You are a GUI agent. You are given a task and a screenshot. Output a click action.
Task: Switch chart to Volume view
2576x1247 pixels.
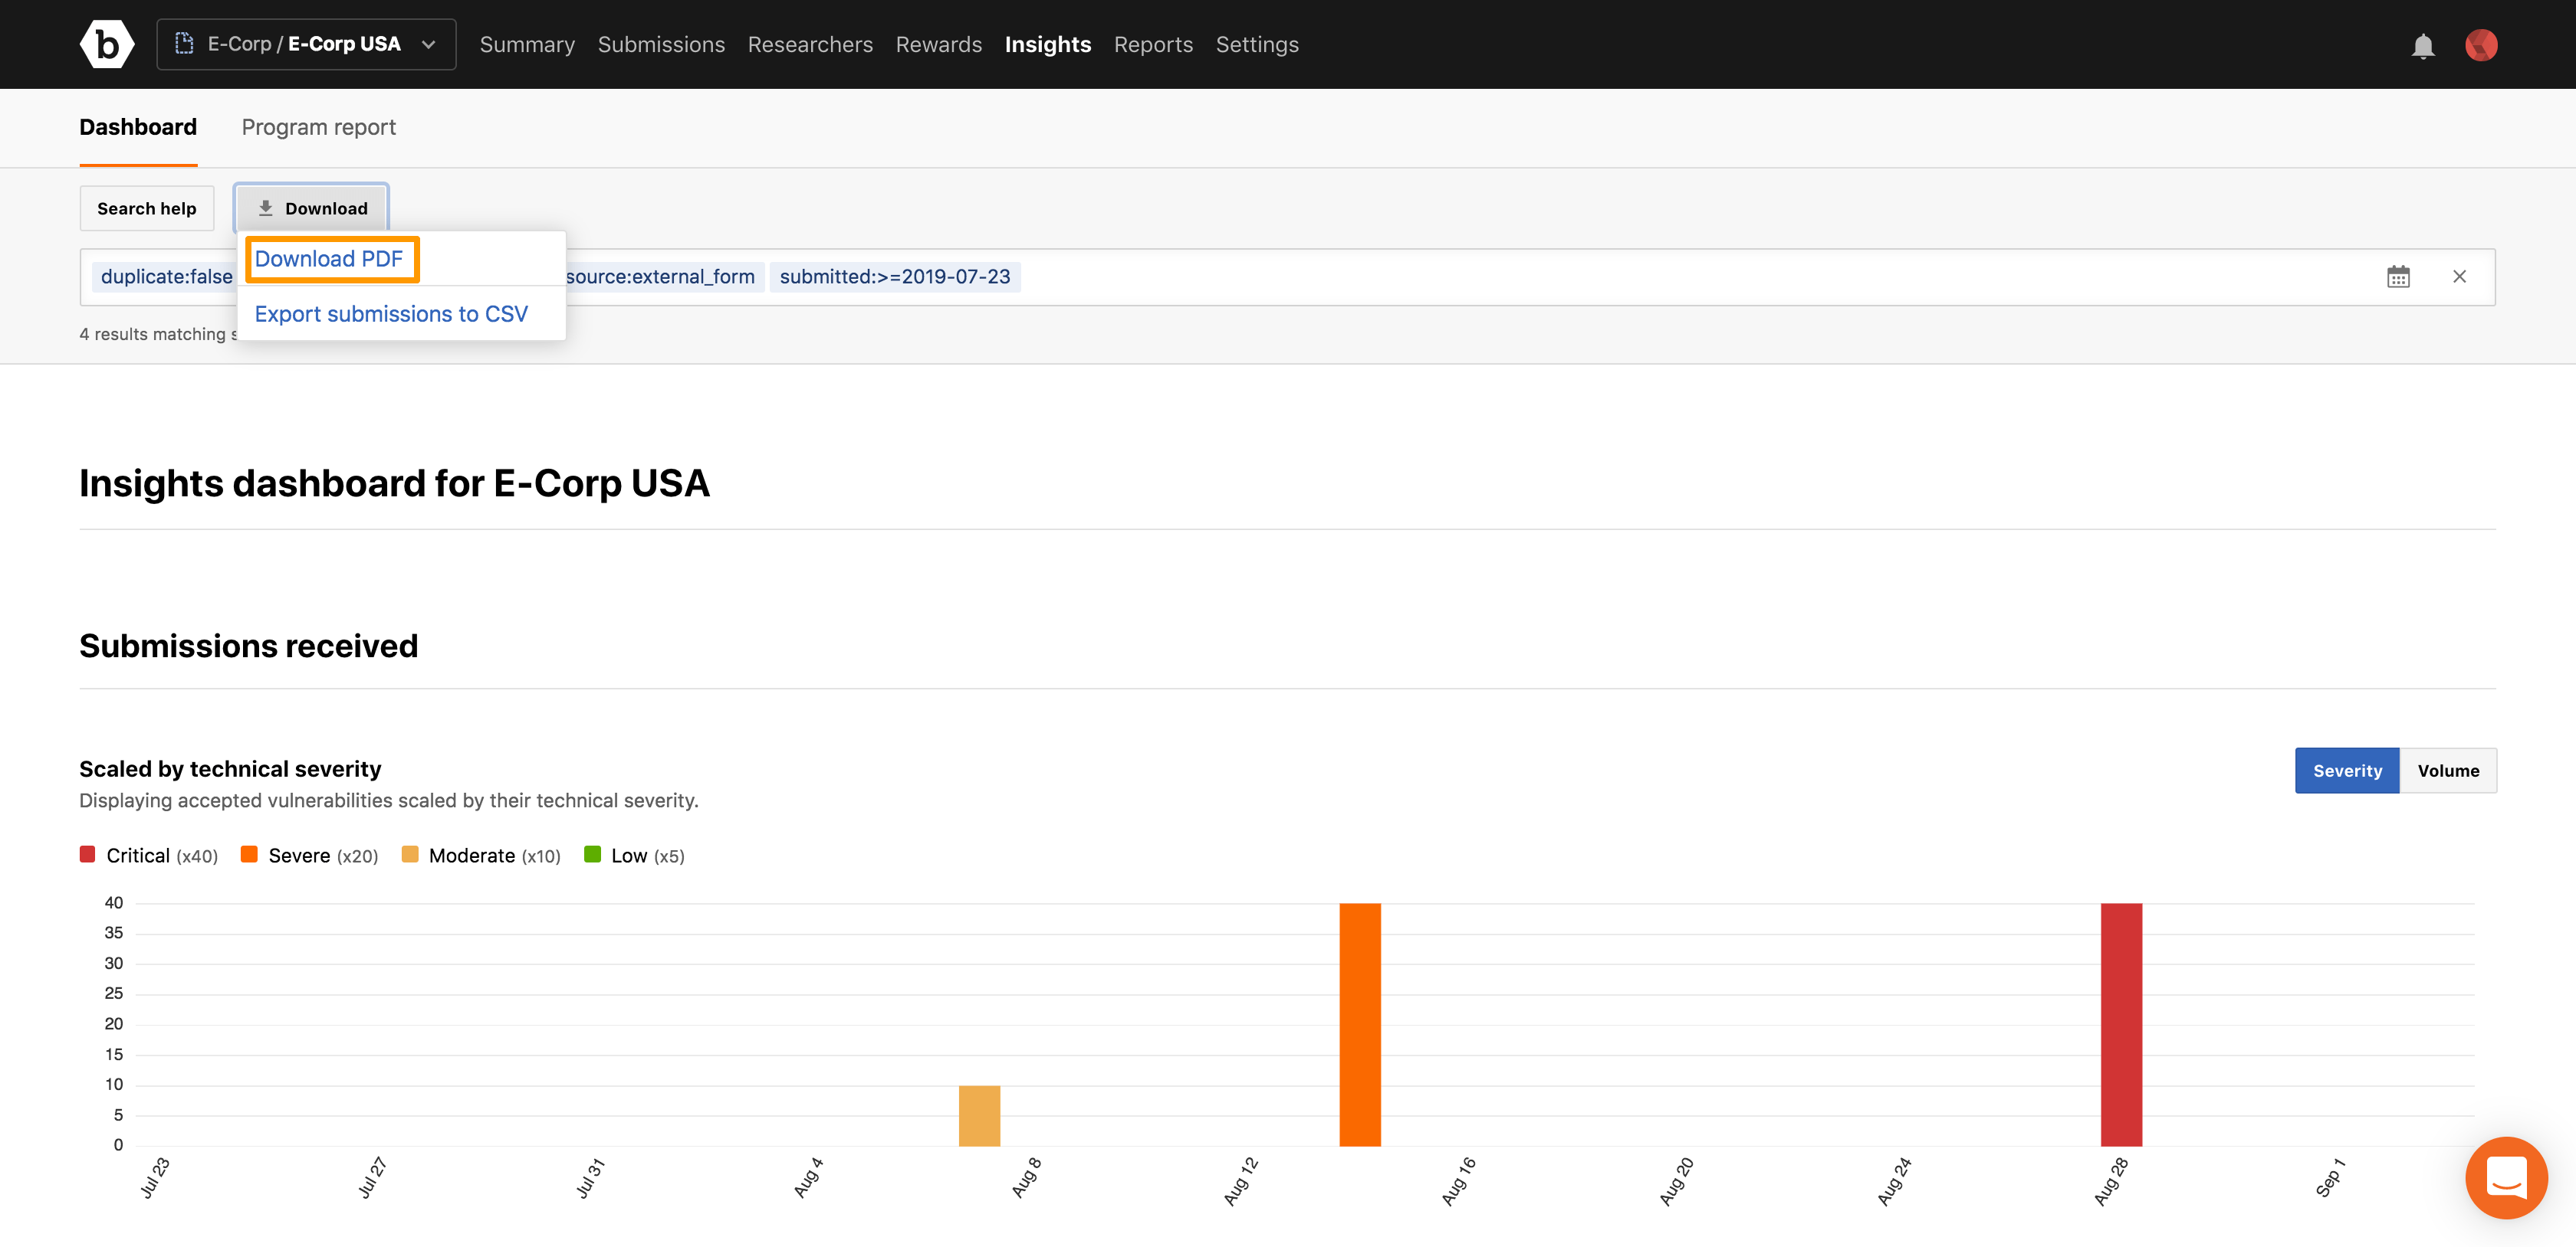click(x=2447, y=771)
